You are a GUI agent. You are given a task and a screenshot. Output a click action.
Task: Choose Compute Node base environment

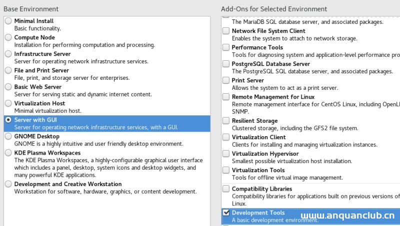coord(8,38)
